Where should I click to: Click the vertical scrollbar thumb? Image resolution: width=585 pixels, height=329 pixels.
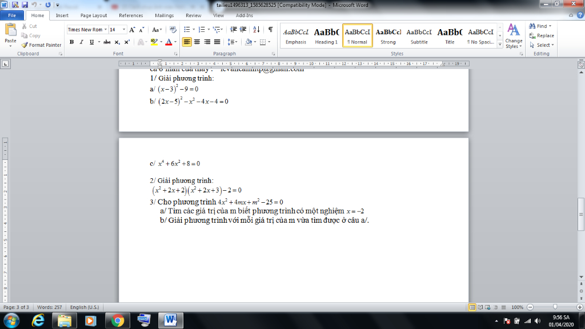[581, 215]
